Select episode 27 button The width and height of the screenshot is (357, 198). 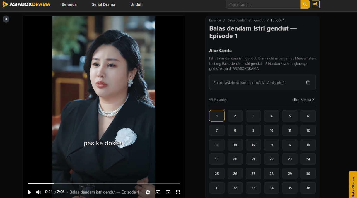pyautogui.click(x=253, y=173)
